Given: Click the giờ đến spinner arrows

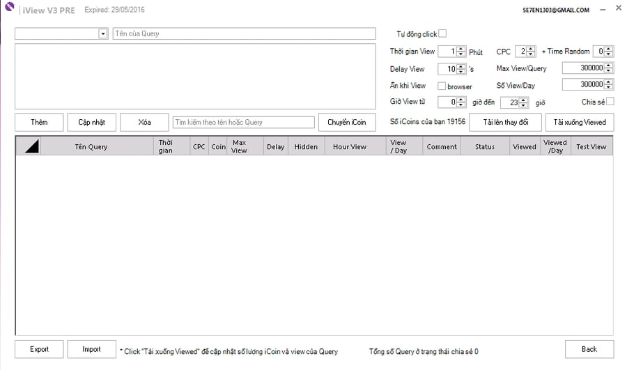Looking at the screenshot, I should point(523,102).
